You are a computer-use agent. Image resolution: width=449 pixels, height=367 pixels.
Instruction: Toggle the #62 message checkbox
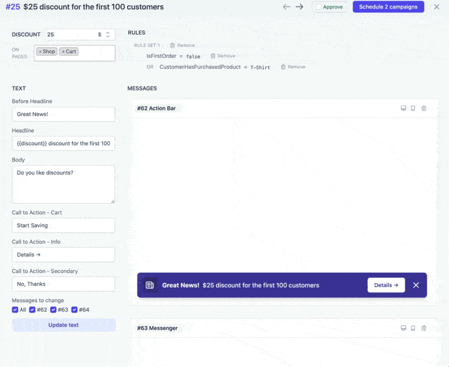pyautogui.click(x=32, y=310)
